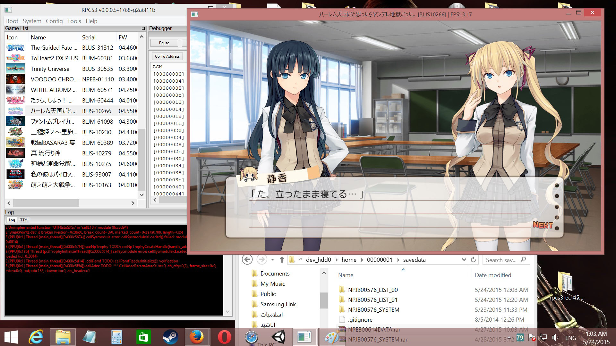
Task: Select game with serial BLJS-10230
Action: tap(72, 132)
